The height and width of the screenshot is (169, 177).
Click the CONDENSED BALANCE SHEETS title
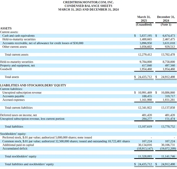[x=88, y=6]
